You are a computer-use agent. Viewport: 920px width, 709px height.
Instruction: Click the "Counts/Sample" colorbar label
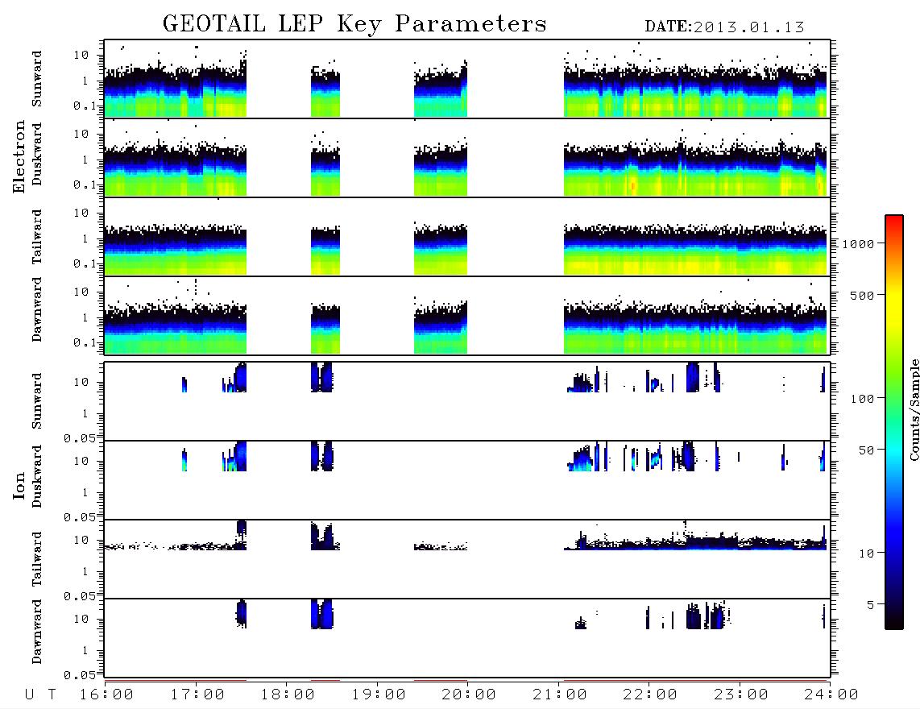point(914,409)
